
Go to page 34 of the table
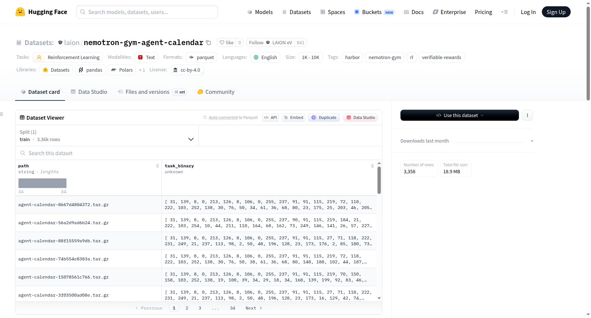(233, 308)
